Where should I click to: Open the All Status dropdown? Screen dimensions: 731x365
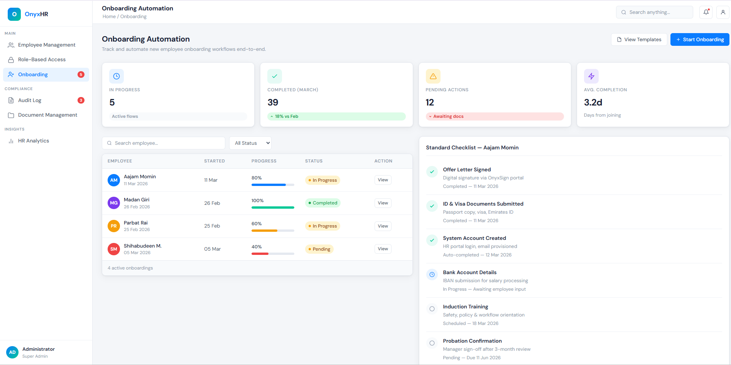tap(250, 143)
